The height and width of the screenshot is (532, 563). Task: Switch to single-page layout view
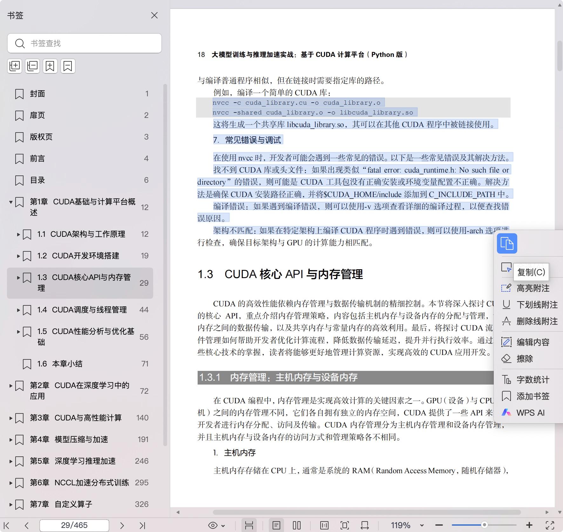click(x=276, y=525)
